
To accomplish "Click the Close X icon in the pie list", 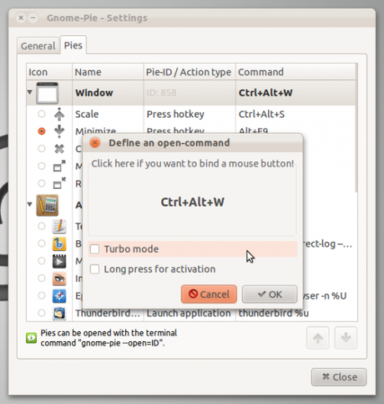I will pyautogui.click(x=59, y=149).
